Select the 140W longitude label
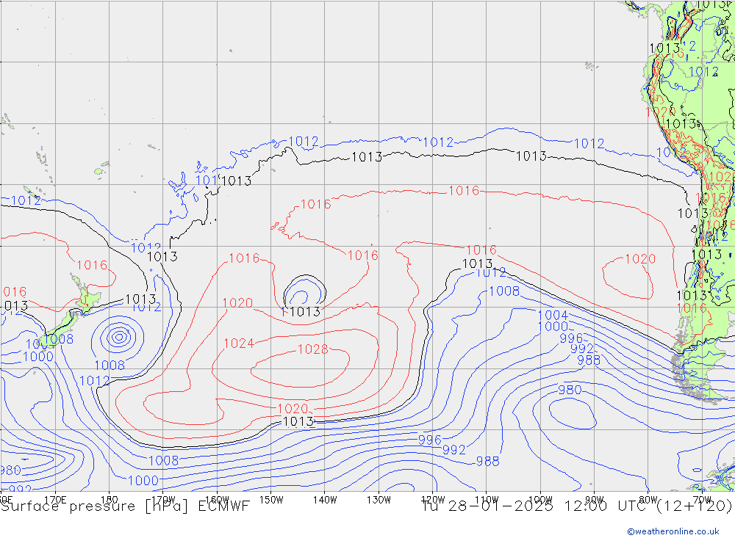Image resolution: width=735 pixels, height=538 pixels. tap(325, 500)
